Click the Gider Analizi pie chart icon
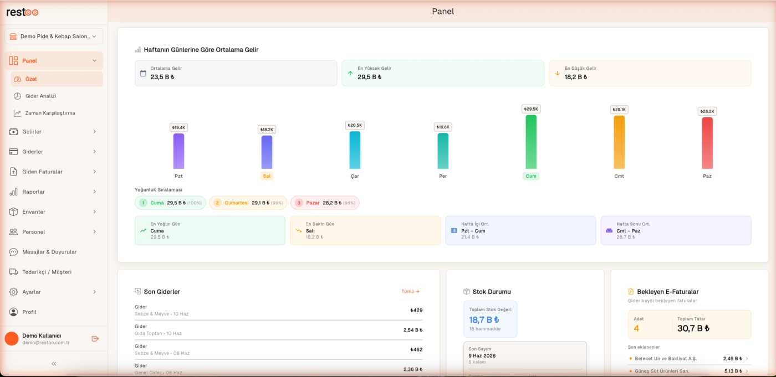776x377 pixels. click(17, 96)
